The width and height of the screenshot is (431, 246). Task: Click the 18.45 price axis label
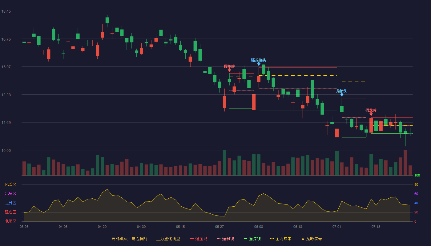click(6, 11)
